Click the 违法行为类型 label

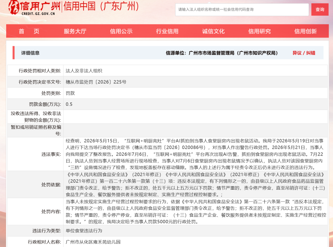point(47,231)
